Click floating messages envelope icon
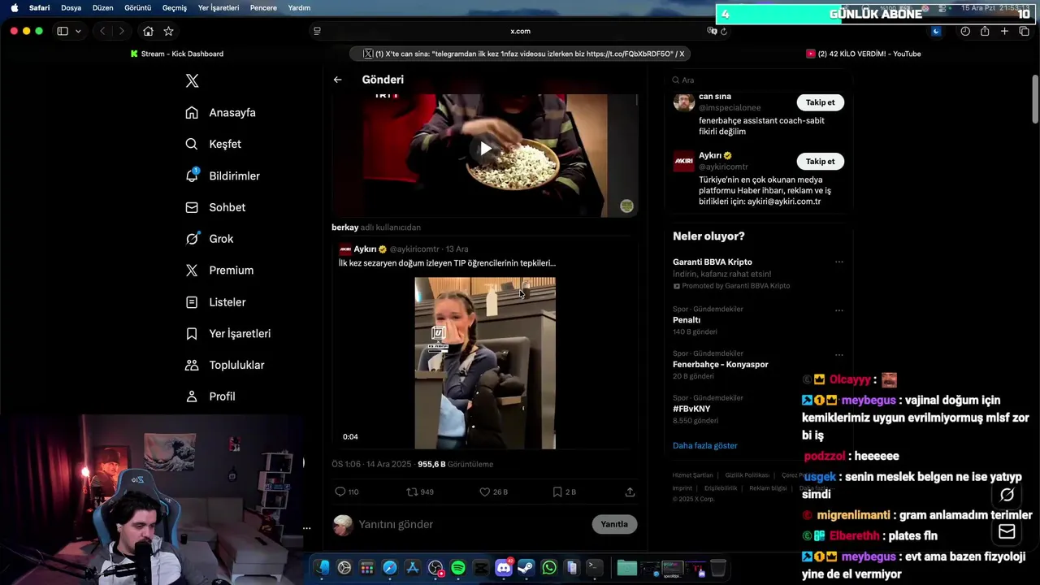1040x585 pixels. [1007, 531]
